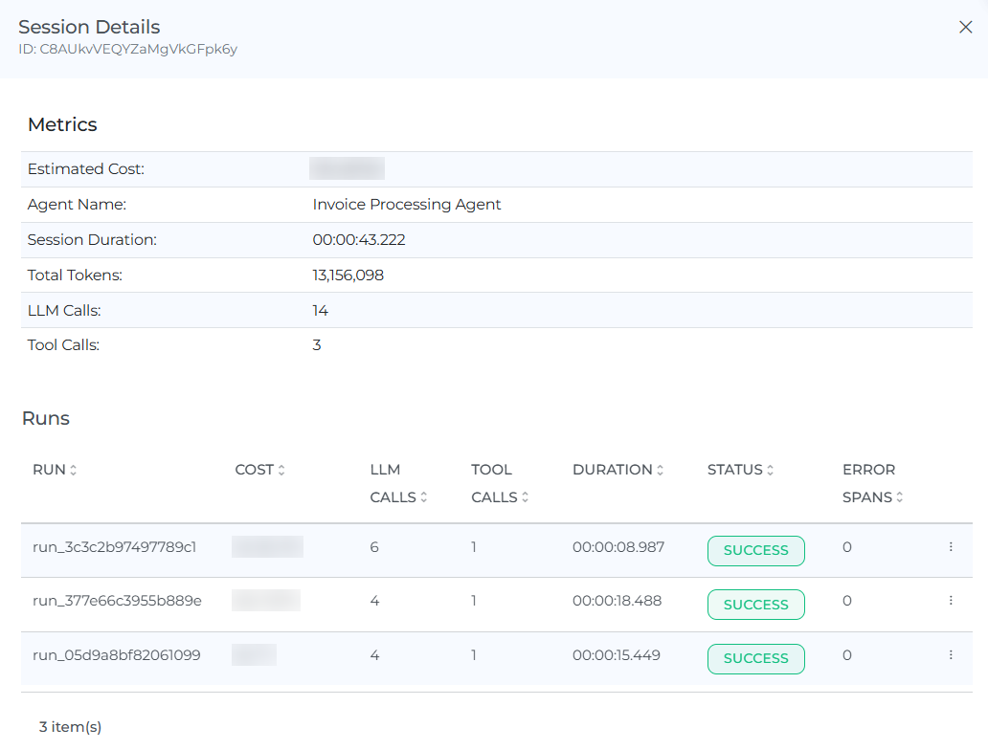Click SUCCESS badge for run_377e66c3955b889e
The image size is (988, 750).
[756, 605]
